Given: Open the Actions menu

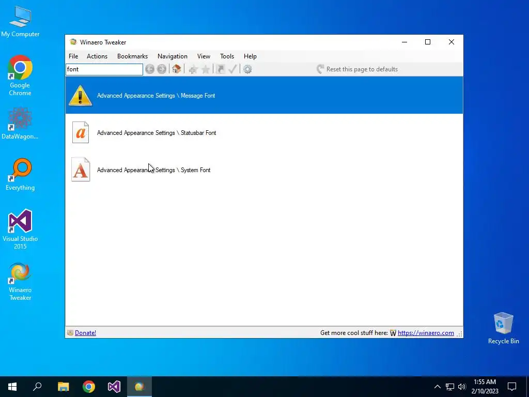Looking at the screenshot, I should (97, 56).
